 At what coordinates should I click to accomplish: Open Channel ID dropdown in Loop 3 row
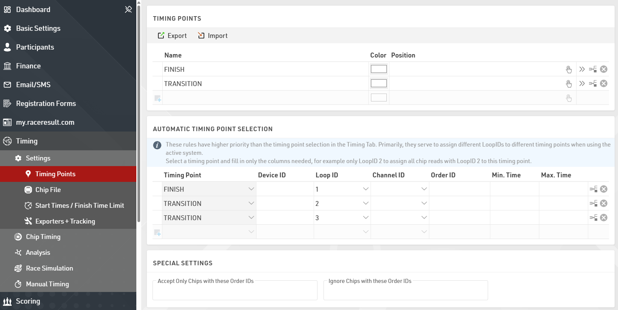click(424, 218)
